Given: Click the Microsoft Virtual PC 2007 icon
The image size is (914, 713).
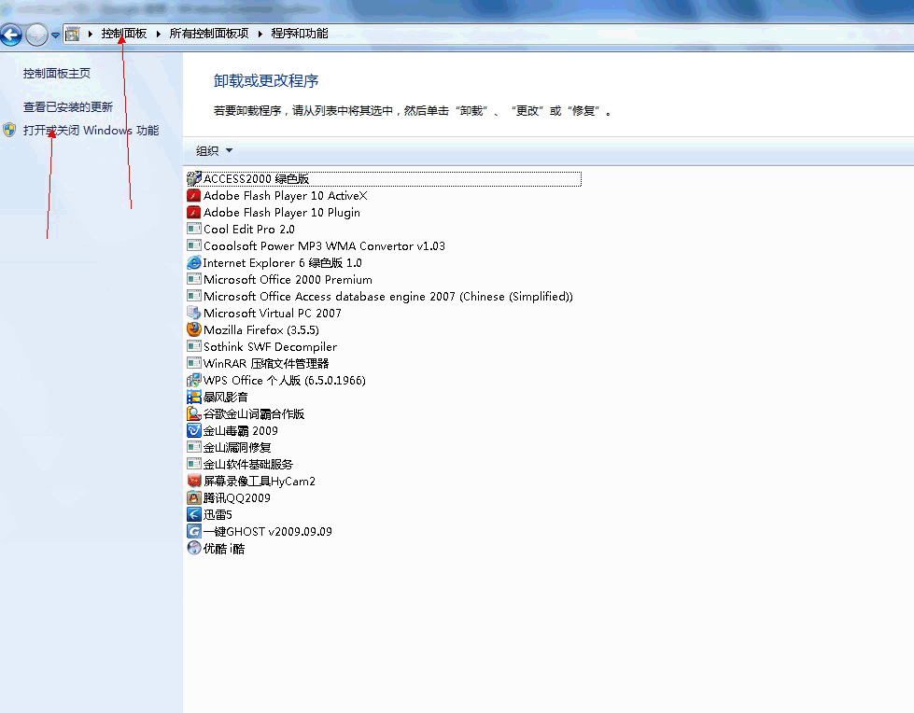Looking at the screenshot, I should (194, 313).
